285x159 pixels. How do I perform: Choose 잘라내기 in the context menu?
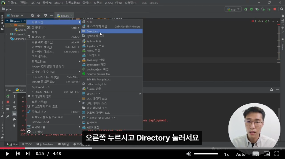[x=54, y=28]
